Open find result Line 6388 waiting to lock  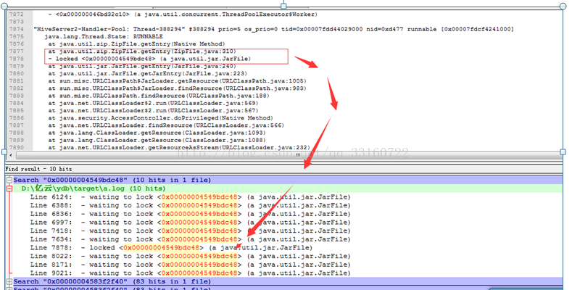[x=190, y=205]
